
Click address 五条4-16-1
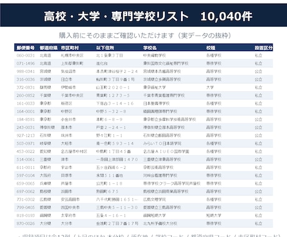pos(111,216)
